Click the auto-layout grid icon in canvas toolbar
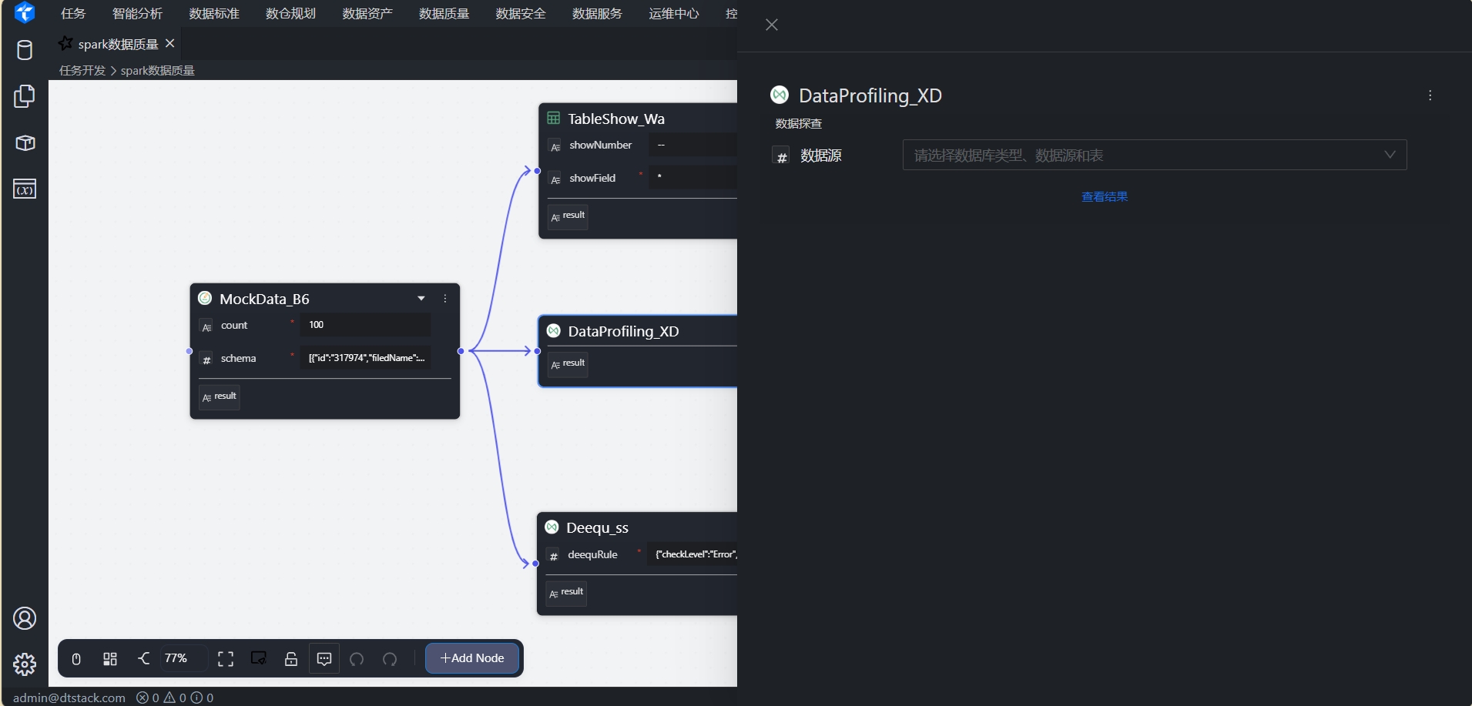1472x706 pixels. point(110,659)
